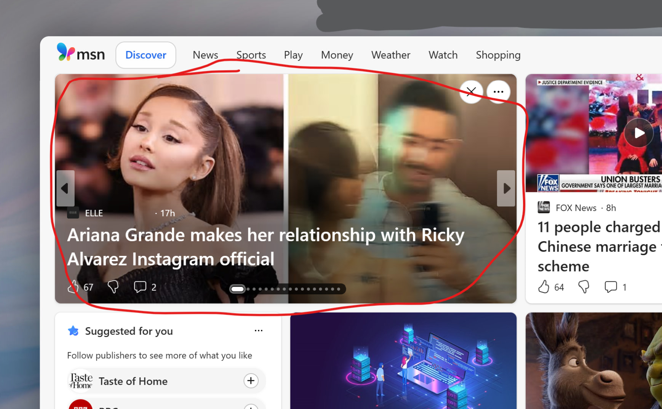The image size is (662, 409).
Task: Switch to the News tab
Action: [x=205, y=55]
